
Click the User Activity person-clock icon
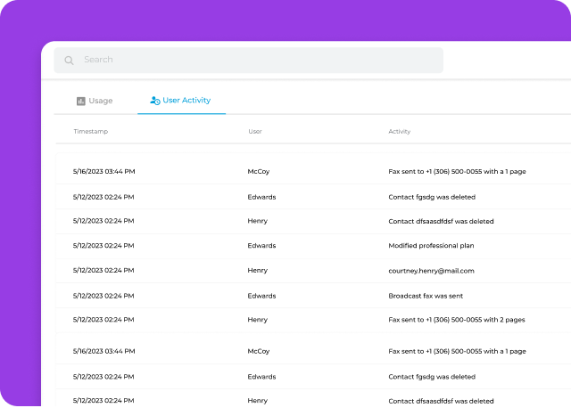click(x=155, y=101)
